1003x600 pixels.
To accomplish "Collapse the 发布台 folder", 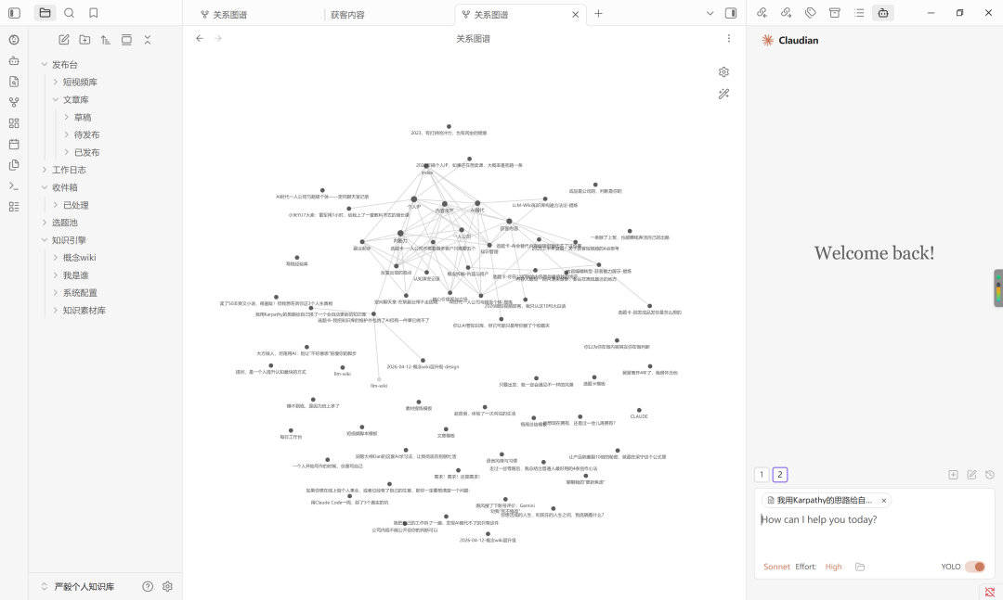I will click(45, 64).
